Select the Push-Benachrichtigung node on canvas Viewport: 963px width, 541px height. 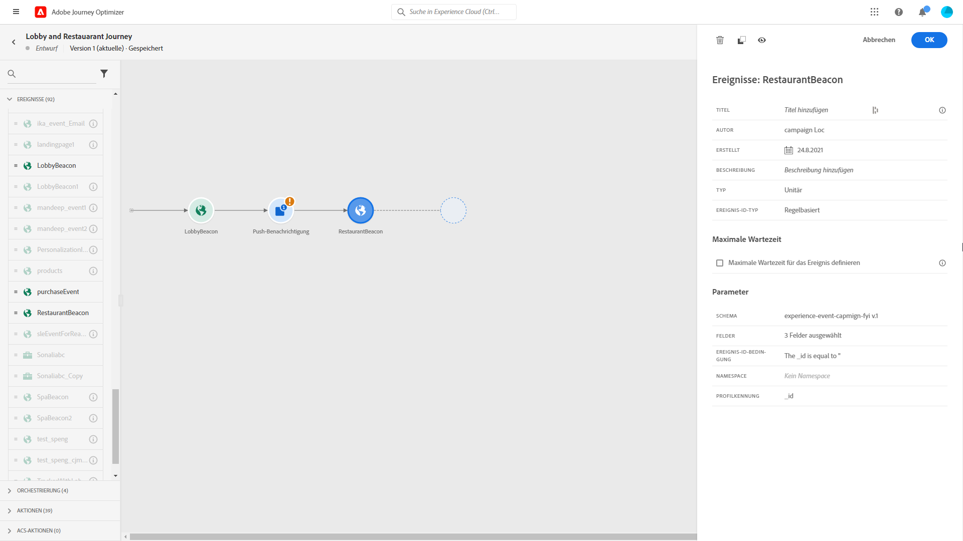280,211
